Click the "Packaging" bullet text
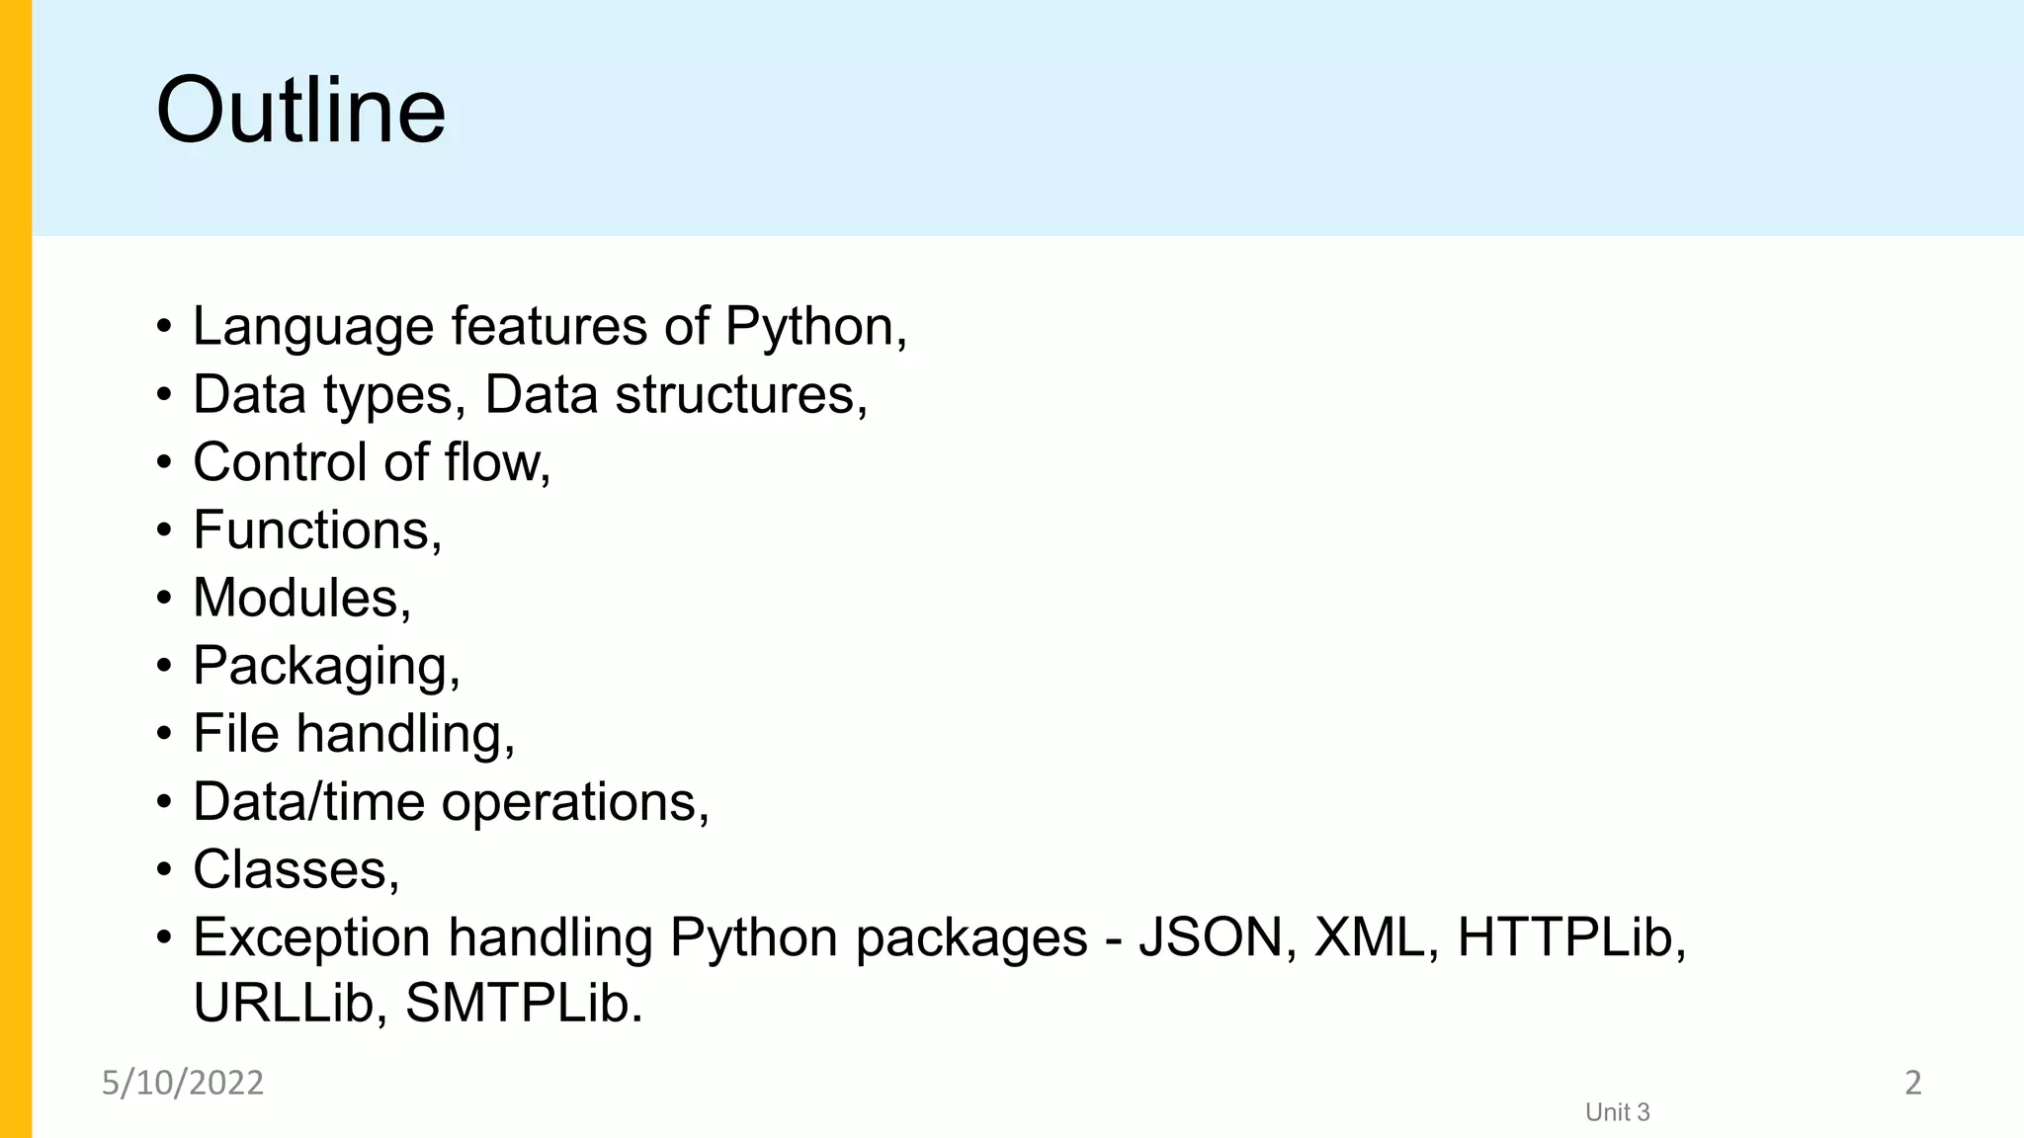Image resolution: width=2024 pixels, height=1138 pixels. (326, 666)
